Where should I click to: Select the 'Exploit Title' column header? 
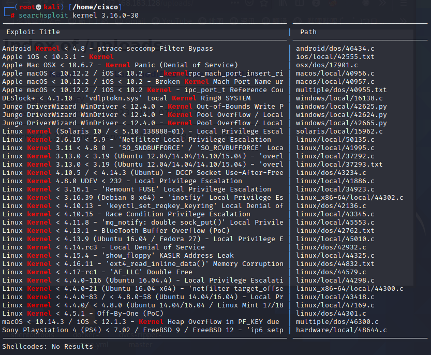pyautogui.click(x=33, y=32)
